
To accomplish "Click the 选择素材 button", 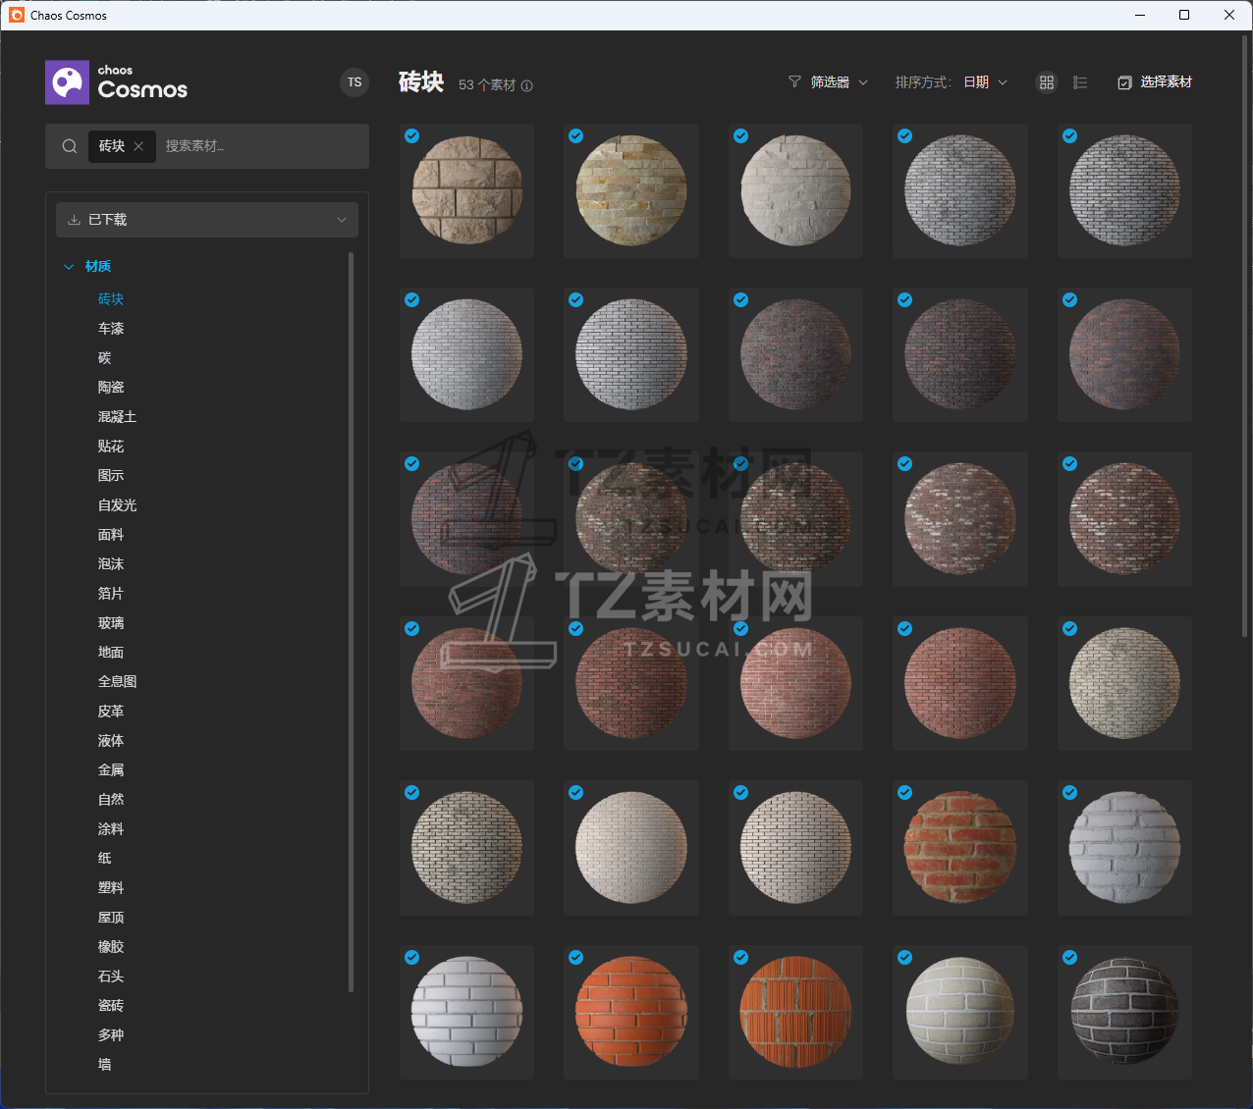I will click(x=1155, y=82).
